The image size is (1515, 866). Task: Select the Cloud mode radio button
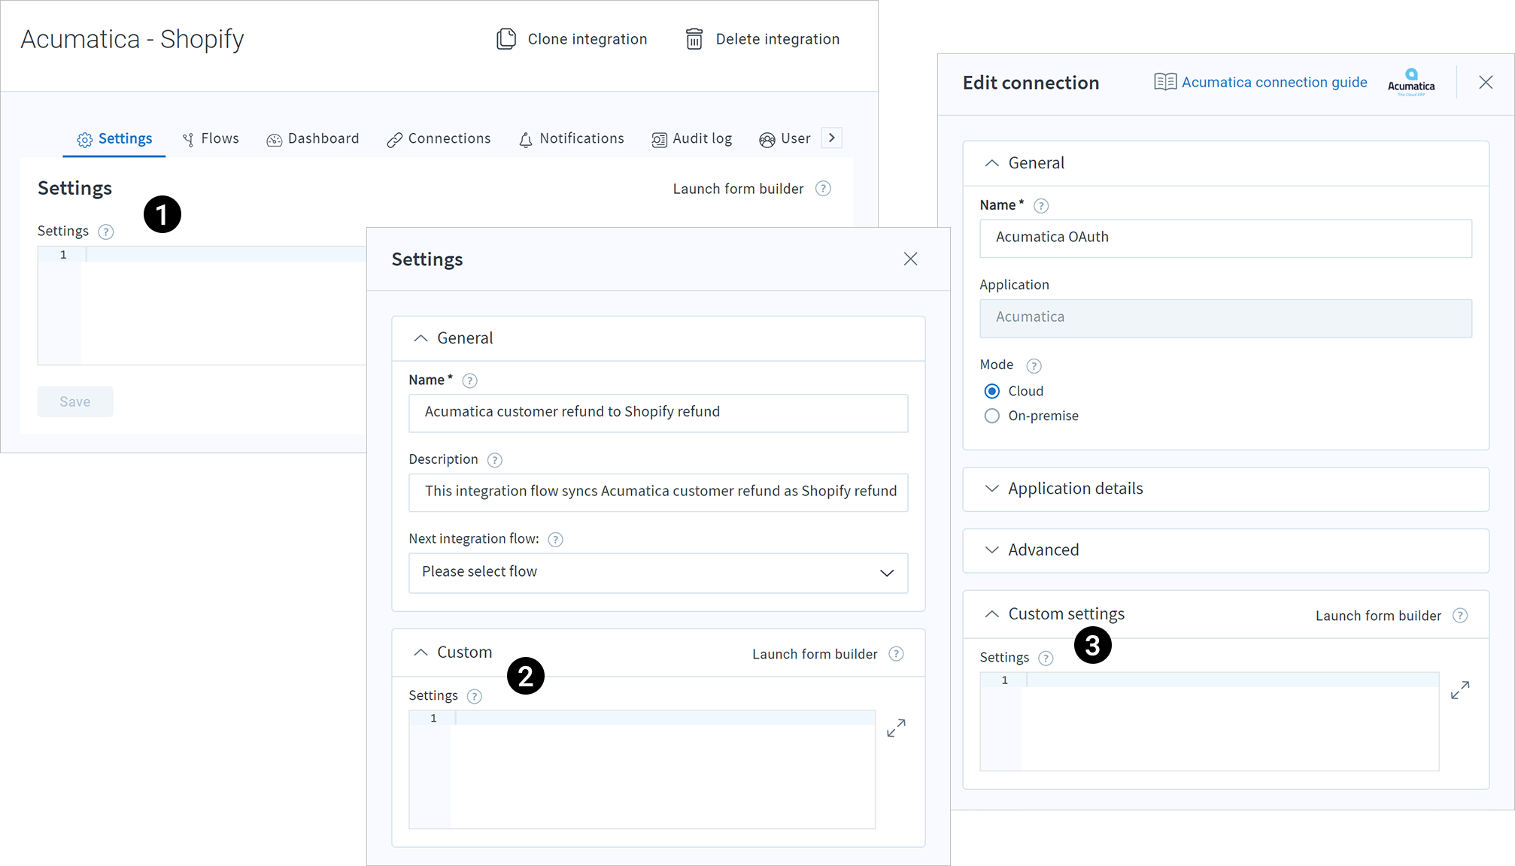(992, 391)
